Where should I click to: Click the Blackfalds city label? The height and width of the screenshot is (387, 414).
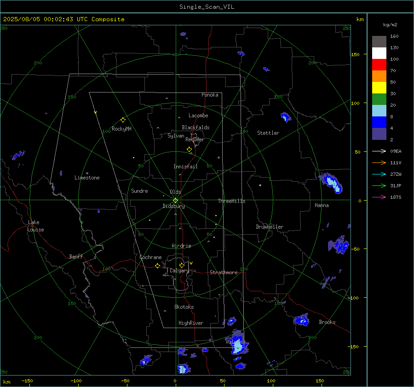pyautogui.click(x=195, y=127)
